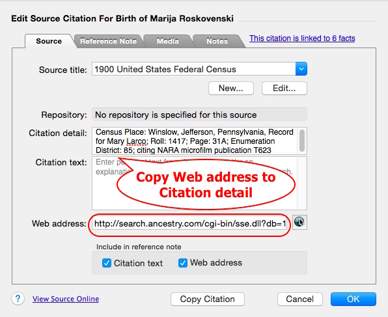Click the Citation detail scrollbar
This screenshot has width=388, height=317.
click(302, 141)
